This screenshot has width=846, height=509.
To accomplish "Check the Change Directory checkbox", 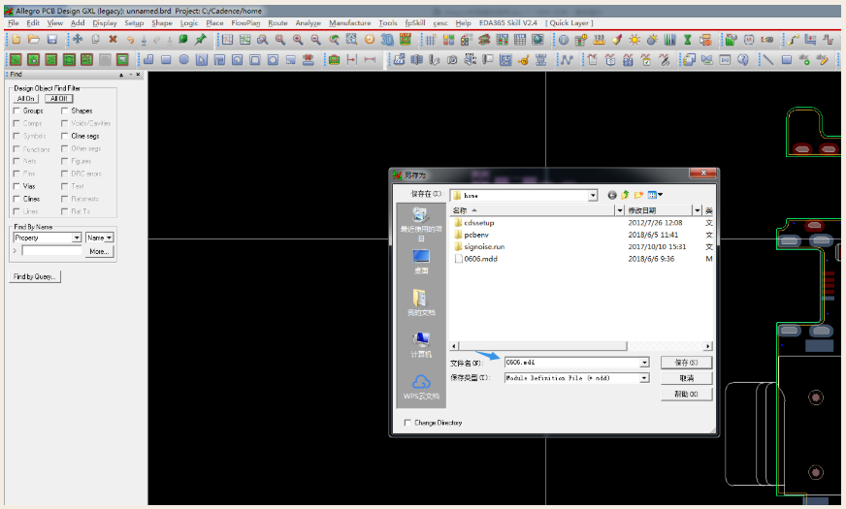I will (407, 423).
